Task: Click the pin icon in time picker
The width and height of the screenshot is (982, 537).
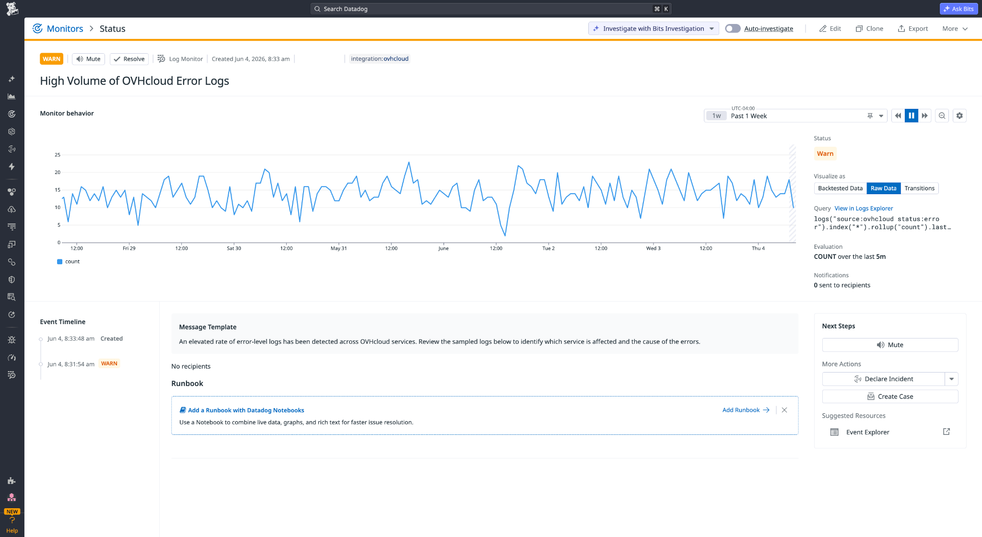Action: coord(870,116)
